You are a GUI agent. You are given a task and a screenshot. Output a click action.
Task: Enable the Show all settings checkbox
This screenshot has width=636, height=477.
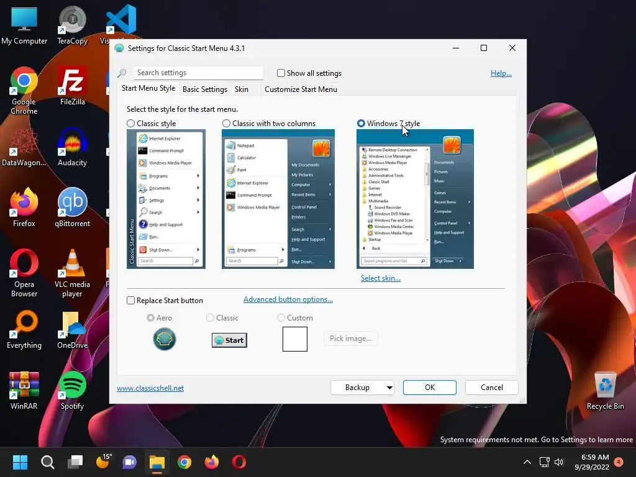(281, 73)
